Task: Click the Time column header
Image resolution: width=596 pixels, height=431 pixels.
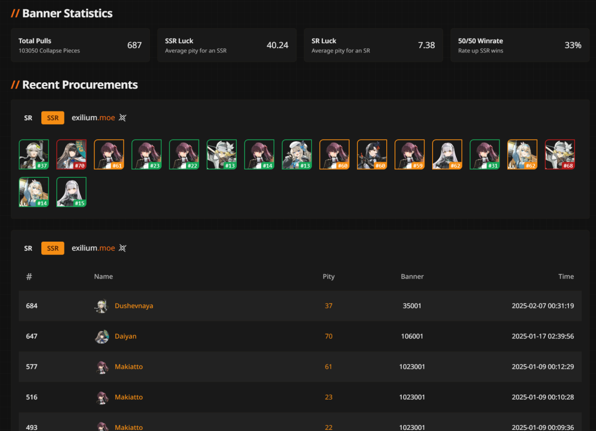Action: [x=566, y=276]
